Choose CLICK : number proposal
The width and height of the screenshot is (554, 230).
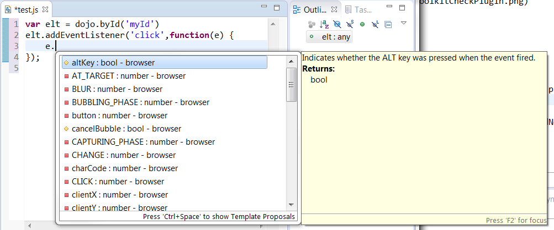(164, 182)
